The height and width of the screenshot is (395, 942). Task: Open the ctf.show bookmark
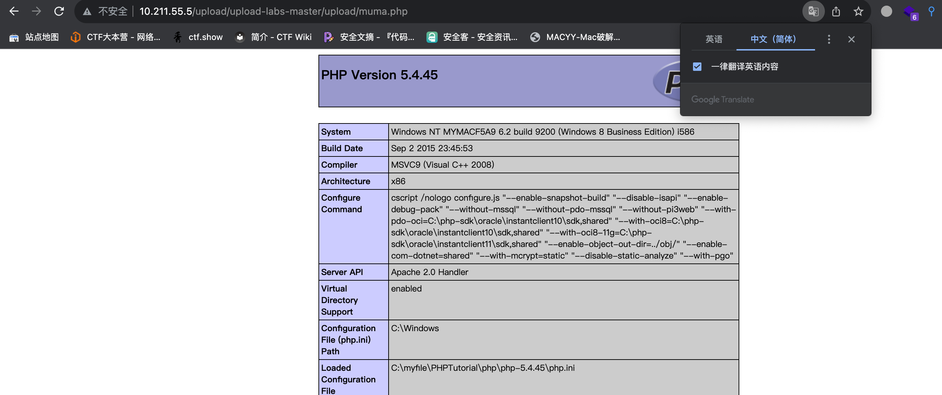click(x=197, y=37)
